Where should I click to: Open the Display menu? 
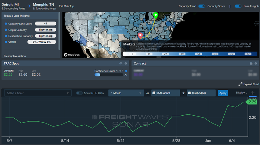coord(241,93)
